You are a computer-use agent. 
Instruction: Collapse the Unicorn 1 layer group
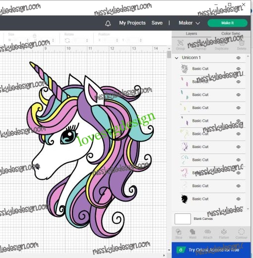[177, 58]
